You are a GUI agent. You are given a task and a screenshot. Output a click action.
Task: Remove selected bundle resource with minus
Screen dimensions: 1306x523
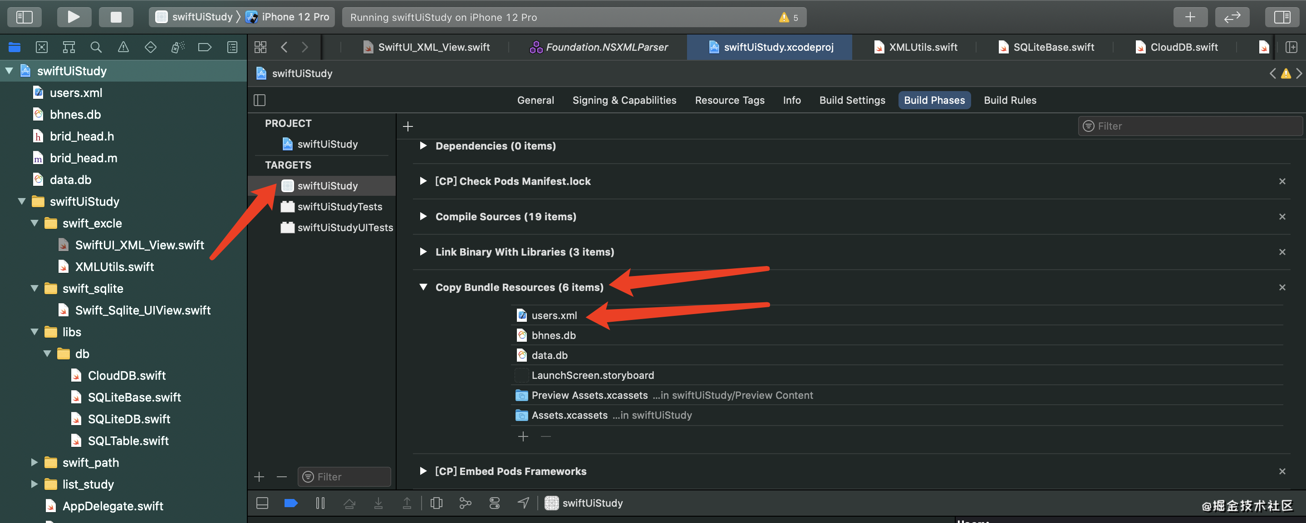pos(545,436)
